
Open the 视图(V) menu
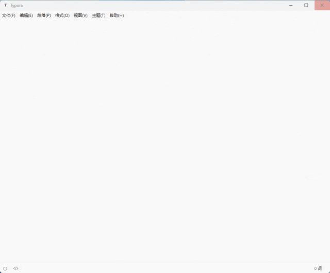(80, 15)
